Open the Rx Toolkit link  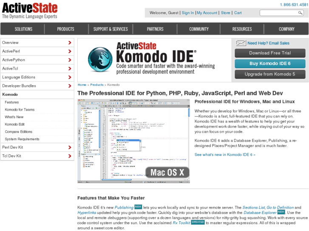click(181, 223)
